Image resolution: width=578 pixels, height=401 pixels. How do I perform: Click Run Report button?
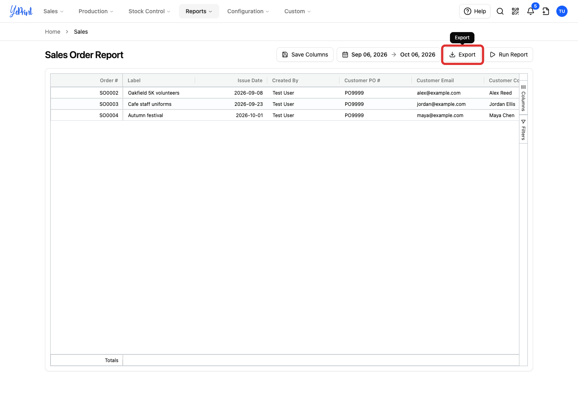click(x=509, y=55)
